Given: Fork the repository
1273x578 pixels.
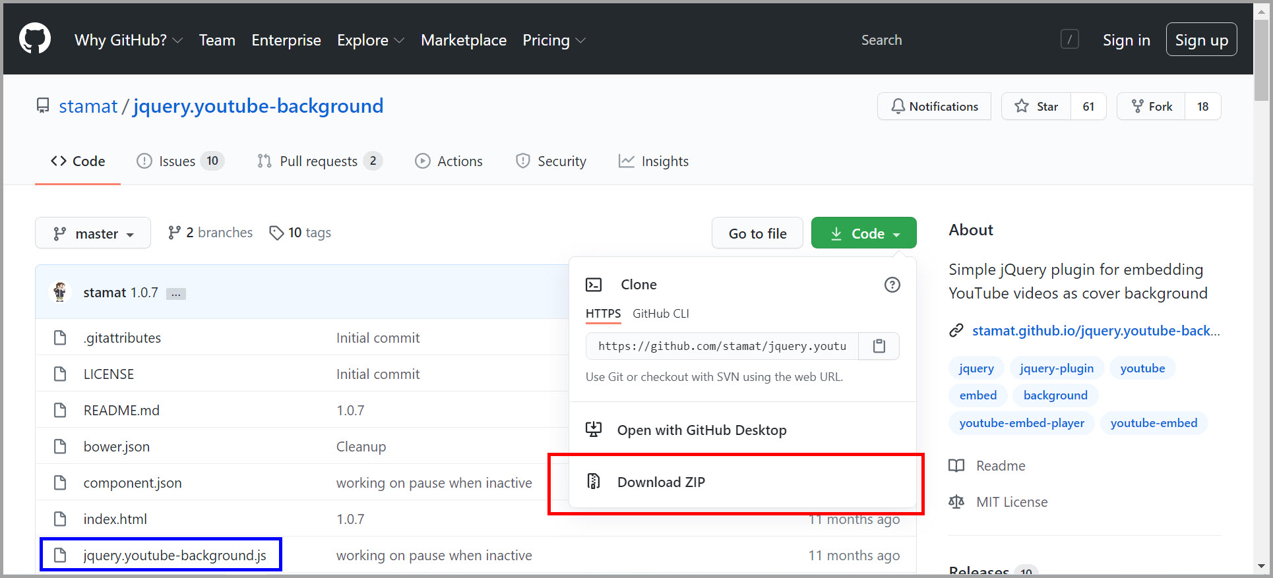Looking at the screenshot, I should [x=1151, y=106].
